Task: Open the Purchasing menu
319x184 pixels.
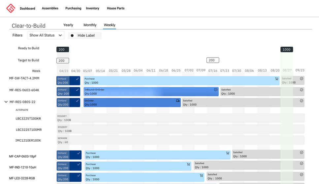Action: [73, 8]
